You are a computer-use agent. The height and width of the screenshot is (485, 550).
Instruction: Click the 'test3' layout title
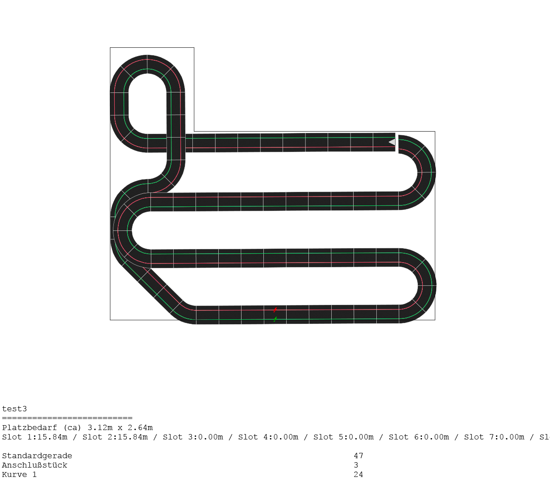pyautogui.click(x=14, y=409)
